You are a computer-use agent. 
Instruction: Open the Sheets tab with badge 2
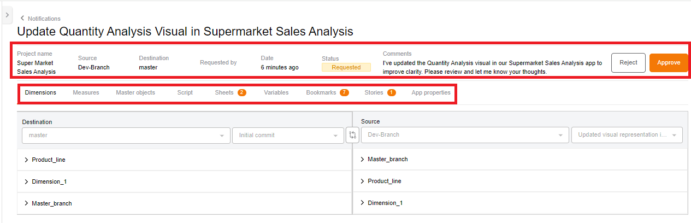coord(230,92)
